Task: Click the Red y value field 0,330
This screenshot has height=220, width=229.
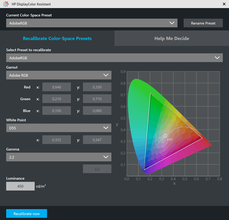Action: coord(97,87)
